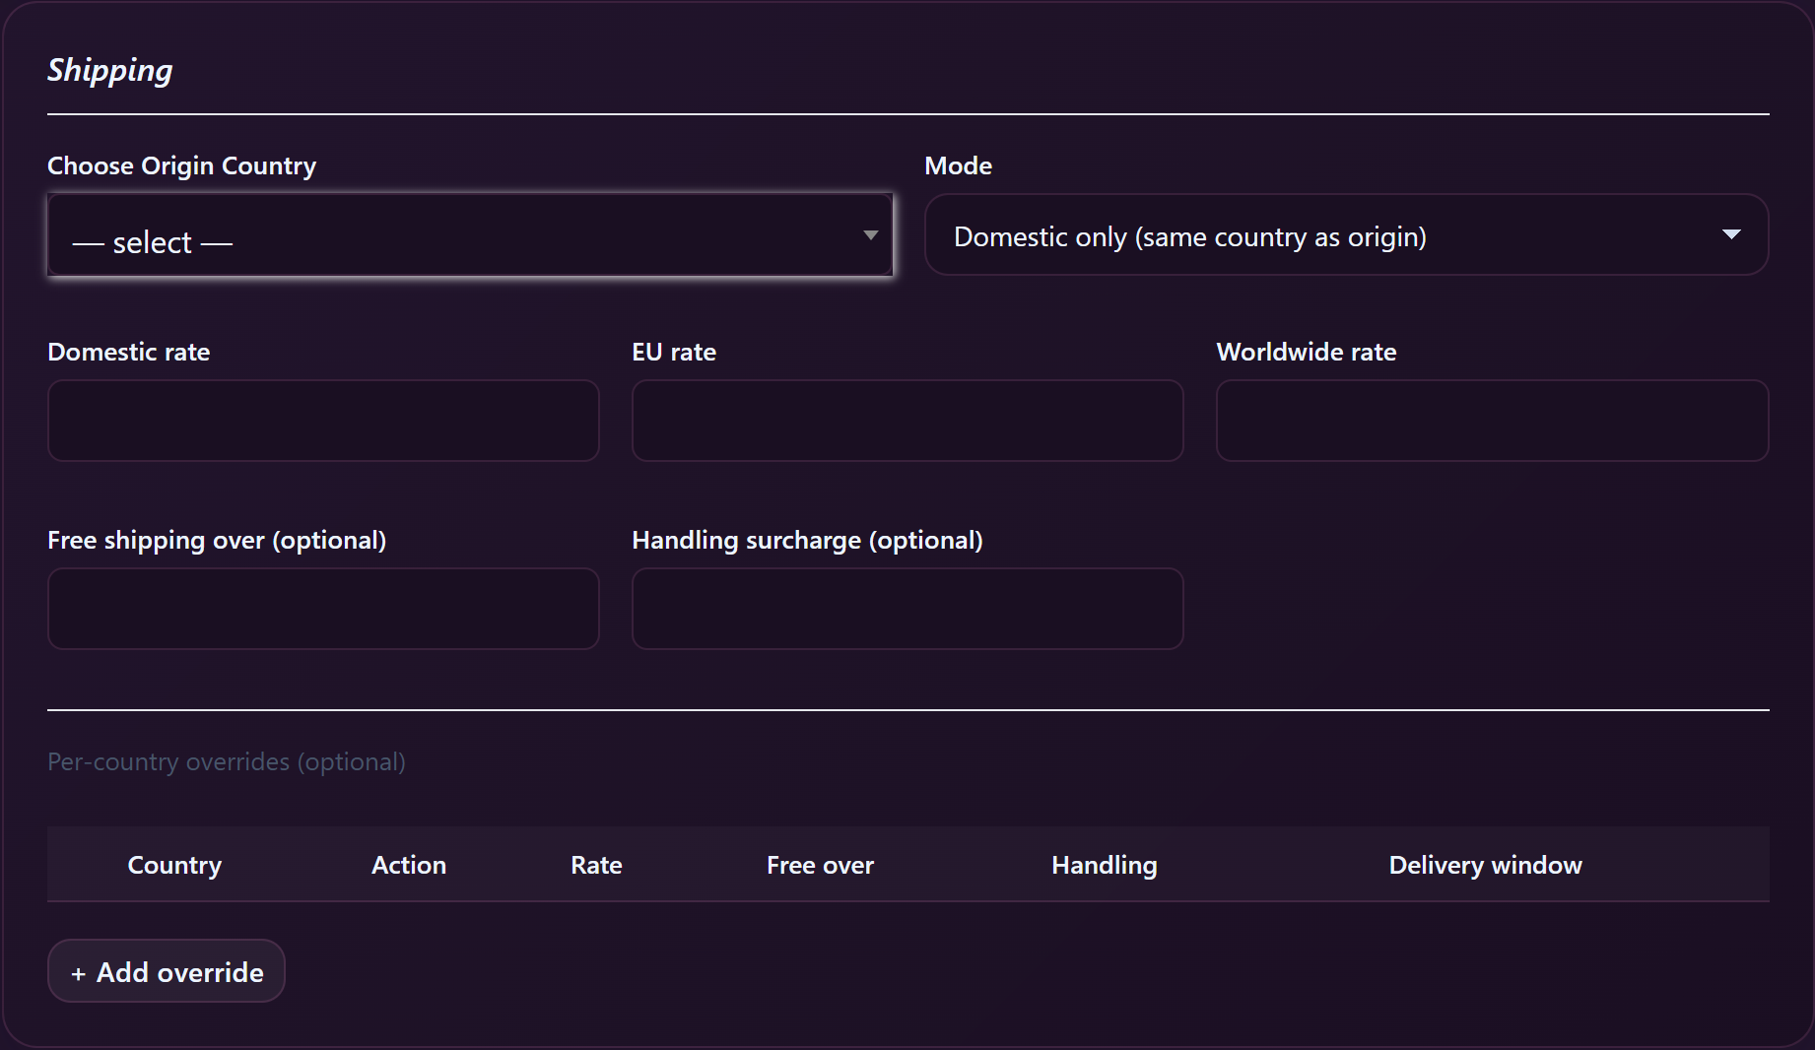Click the EU rate label
This screenshot has width=1815, height=1050.
click(674, 352)
